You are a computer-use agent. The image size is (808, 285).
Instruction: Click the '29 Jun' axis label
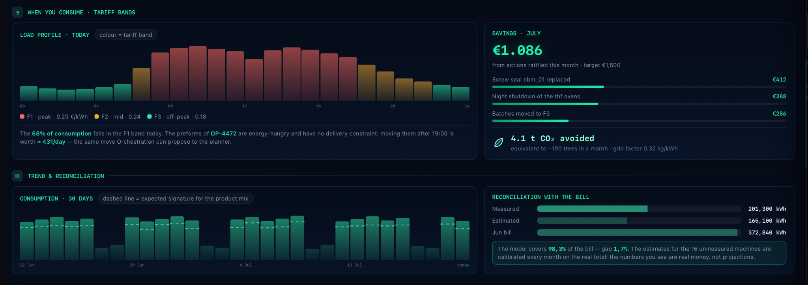click(x=137, y=265)
